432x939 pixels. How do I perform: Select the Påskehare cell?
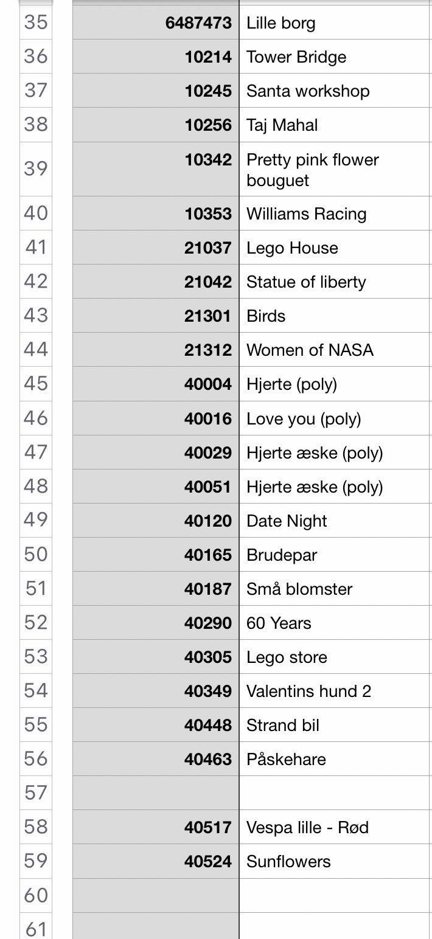click(335, 758)
